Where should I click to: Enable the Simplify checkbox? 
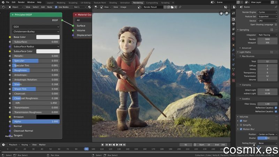(x=241, y=125)
